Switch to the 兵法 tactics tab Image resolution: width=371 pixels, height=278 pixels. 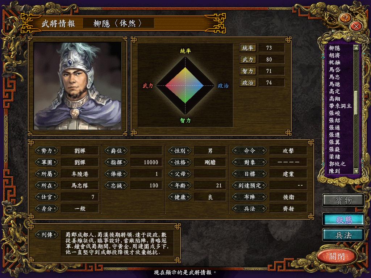click(343, 235)
